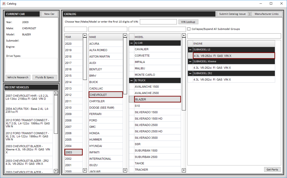
Task: Open Submit Catalog Issue
Action: (x=232, y=14)
